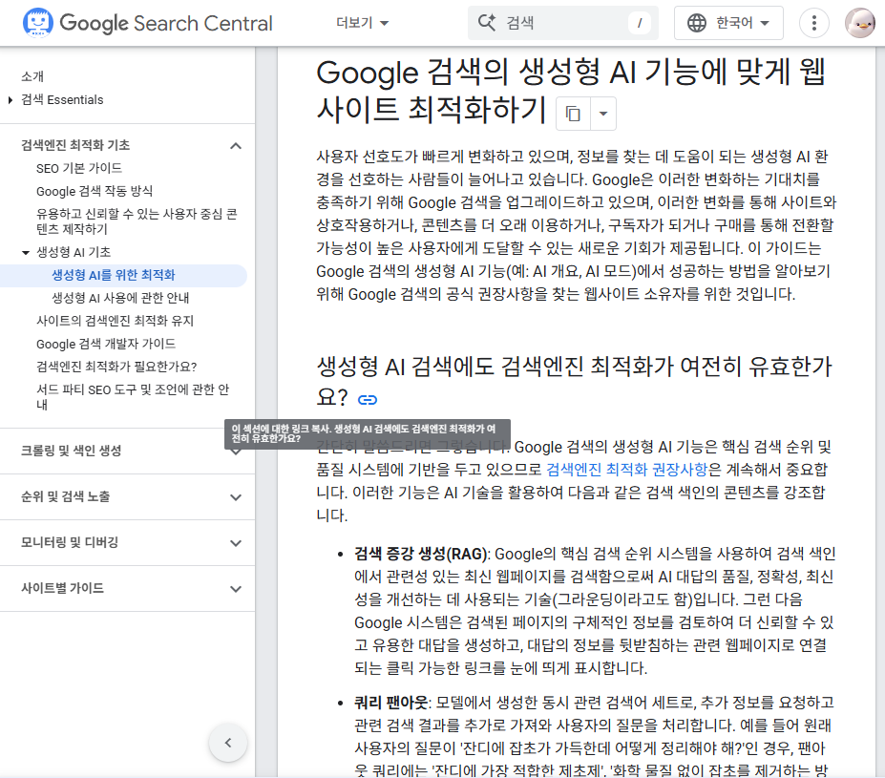The width and height of the screenshot is (885, 778).
Task: Open 유용하고 신뢰할 수 있는 사용자 중심 콘텐츠 제작하기
Action: 137,221
